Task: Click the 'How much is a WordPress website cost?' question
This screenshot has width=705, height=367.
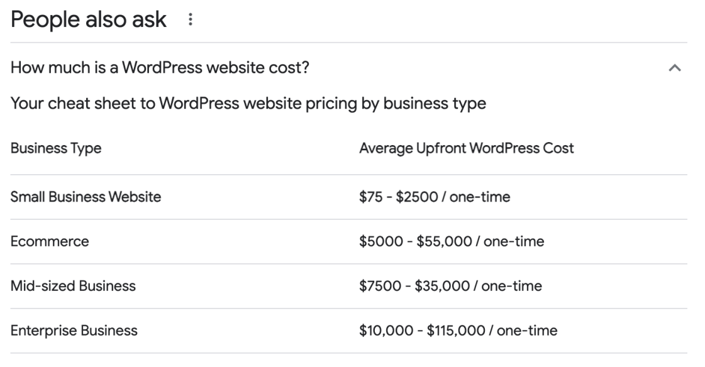Action: (160, 67)
